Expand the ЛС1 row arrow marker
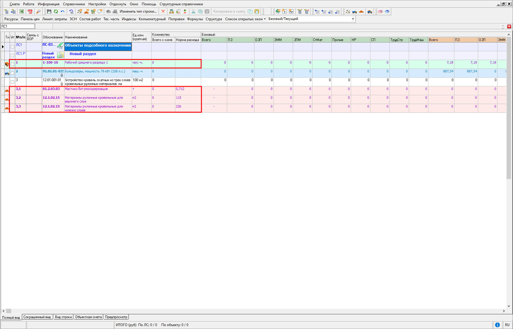Screen dimensions: 513x329 pyautogui.click(x=3, y=47)
